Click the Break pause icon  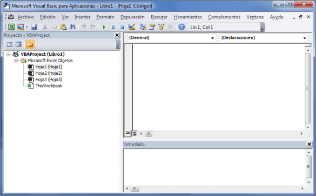(113, 27)
